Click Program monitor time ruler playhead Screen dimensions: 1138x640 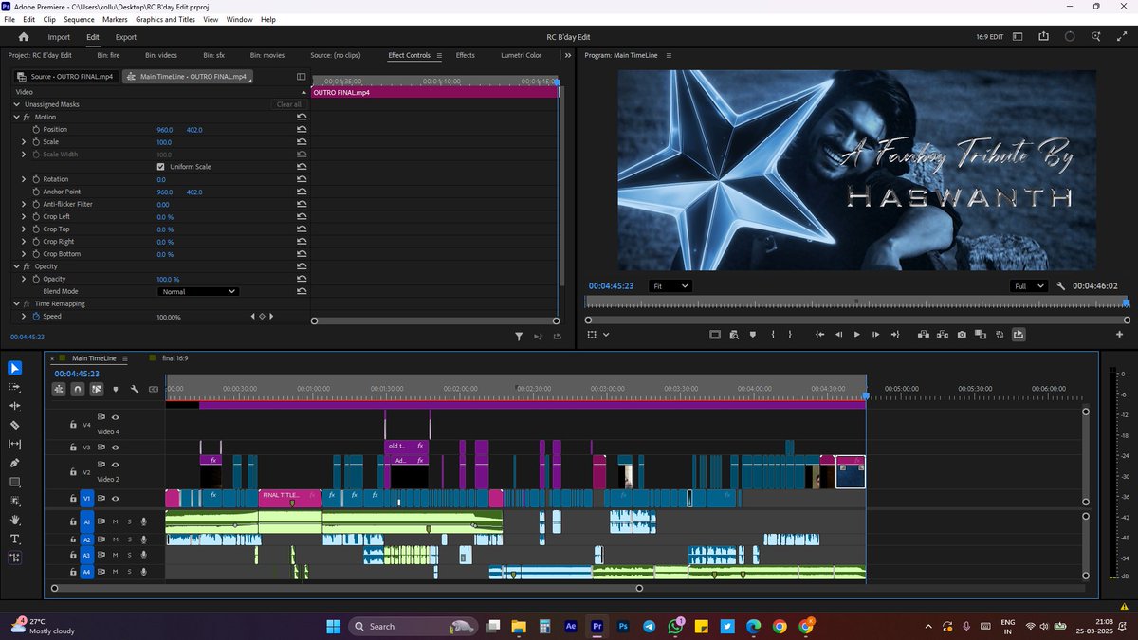[x=1126, y=302]
